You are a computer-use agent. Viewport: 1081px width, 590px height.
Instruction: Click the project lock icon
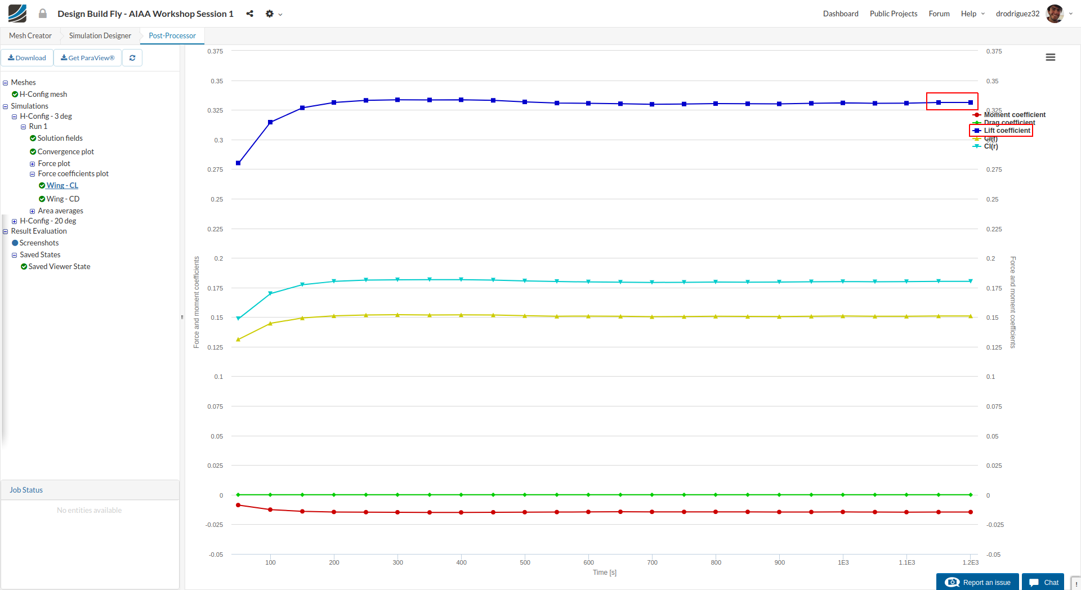tap(43, 14)
